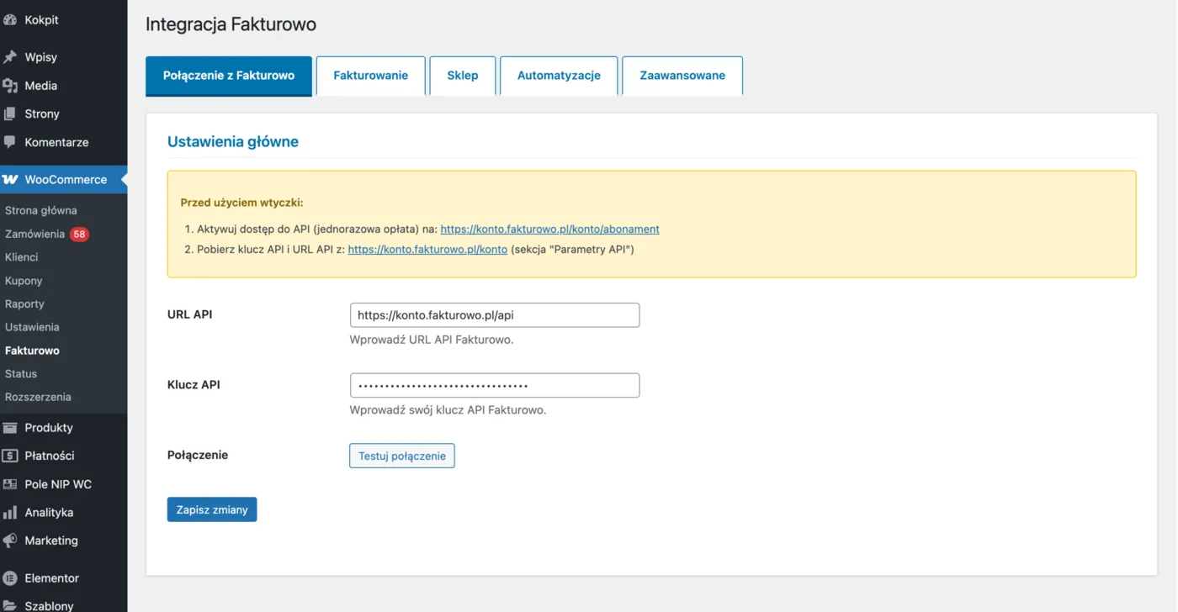Open the Połączenie z Fakturowo tab
This screenshot has width=1178, height=612.
coord(229,76)
